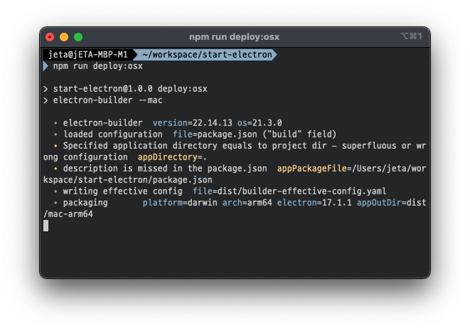Click 'file=package.json' in loaded configuration line

pos(215,135)
